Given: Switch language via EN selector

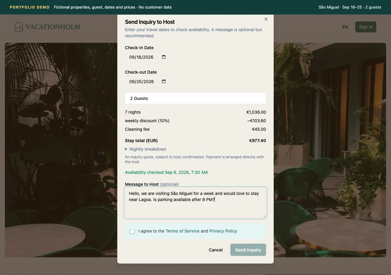Looking at the screenshot, I should tap(345, 27).
